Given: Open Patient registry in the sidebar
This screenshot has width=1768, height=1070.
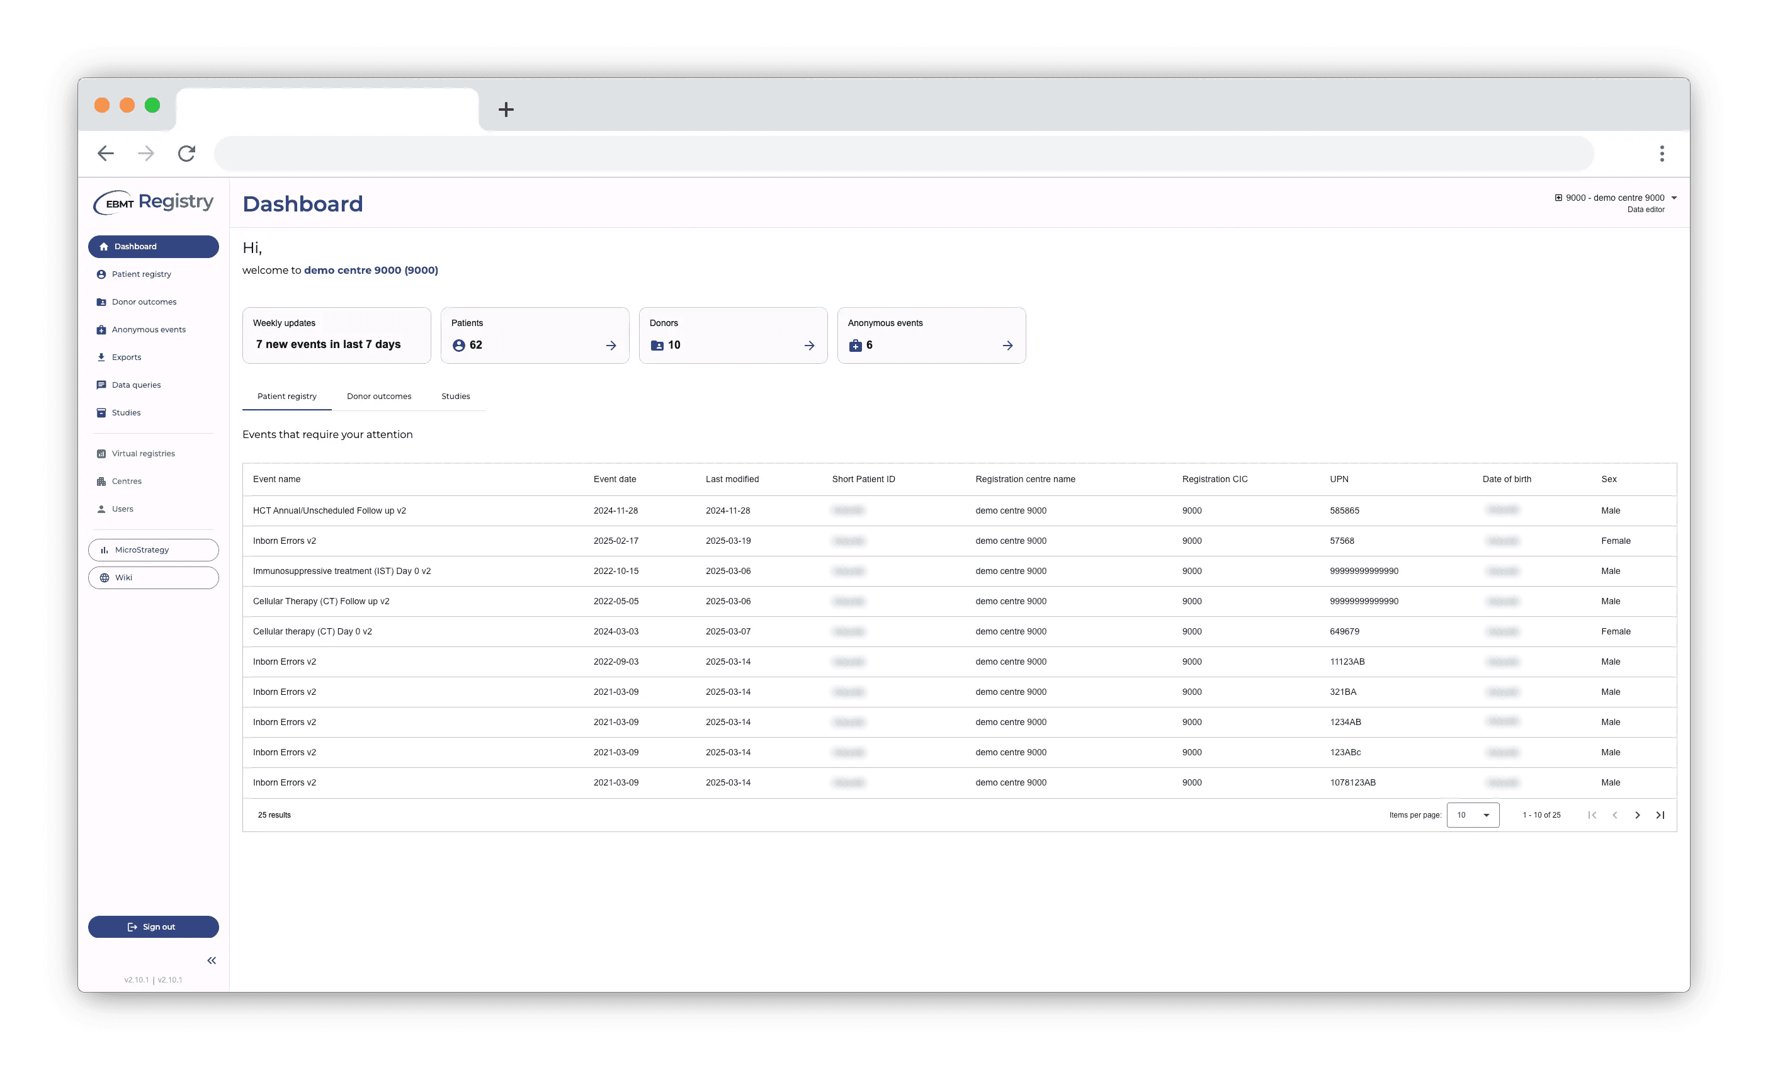Looking at the screenshot, I should pos(142,274).
